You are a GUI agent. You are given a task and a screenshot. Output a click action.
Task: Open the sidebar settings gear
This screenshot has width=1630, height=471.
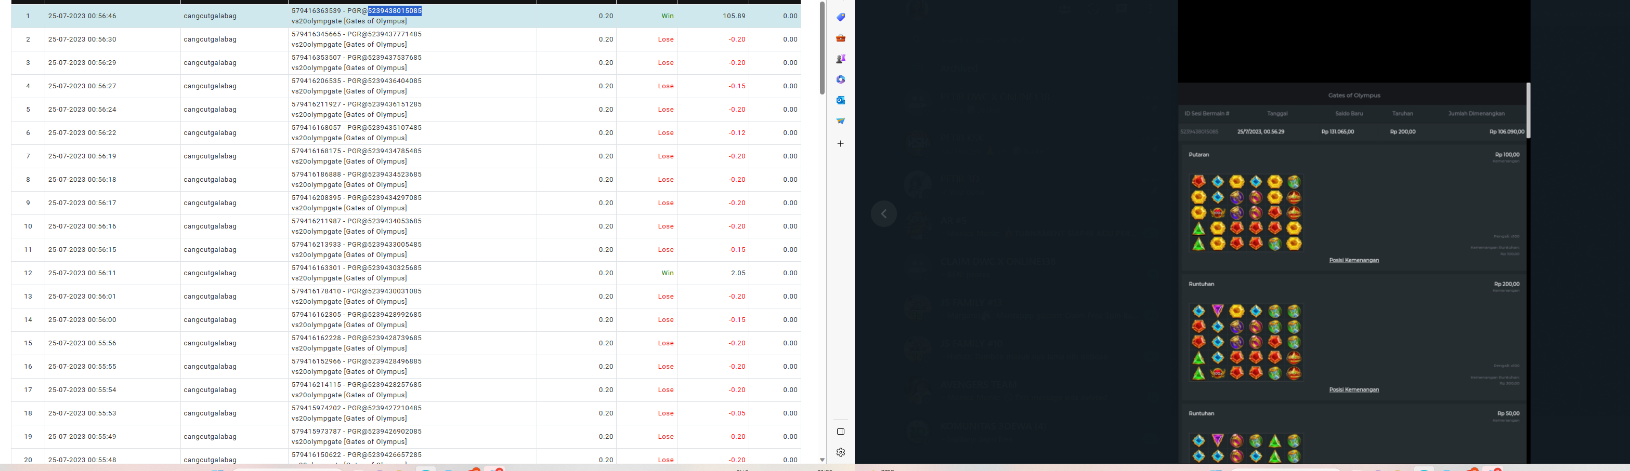pos(840,452)
